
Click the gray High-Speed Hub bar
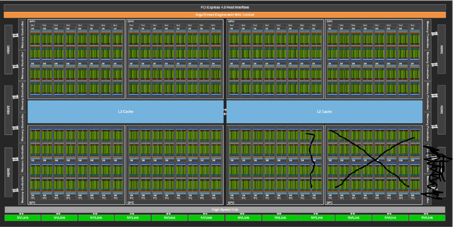[225, 210]
